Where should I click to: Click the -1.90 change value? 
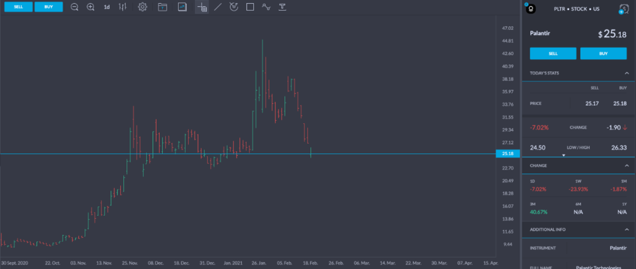point(613,127)
